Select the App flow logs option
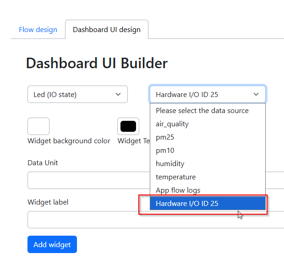 (x=178, y=190)
